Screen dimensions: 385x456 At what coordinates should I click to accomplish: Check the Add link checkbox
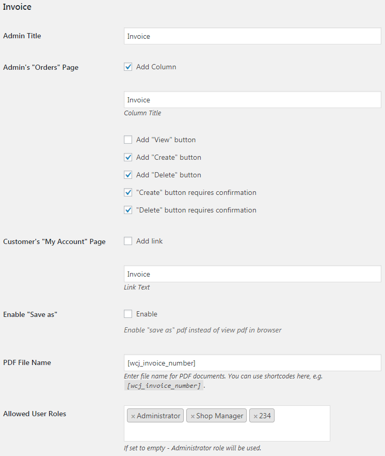click(x=128, y=241)
